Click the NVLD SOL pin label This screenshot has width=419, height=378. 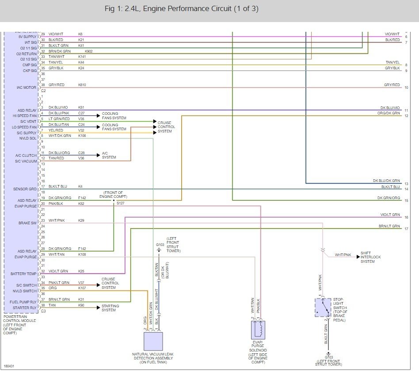[x=28, y=138]
